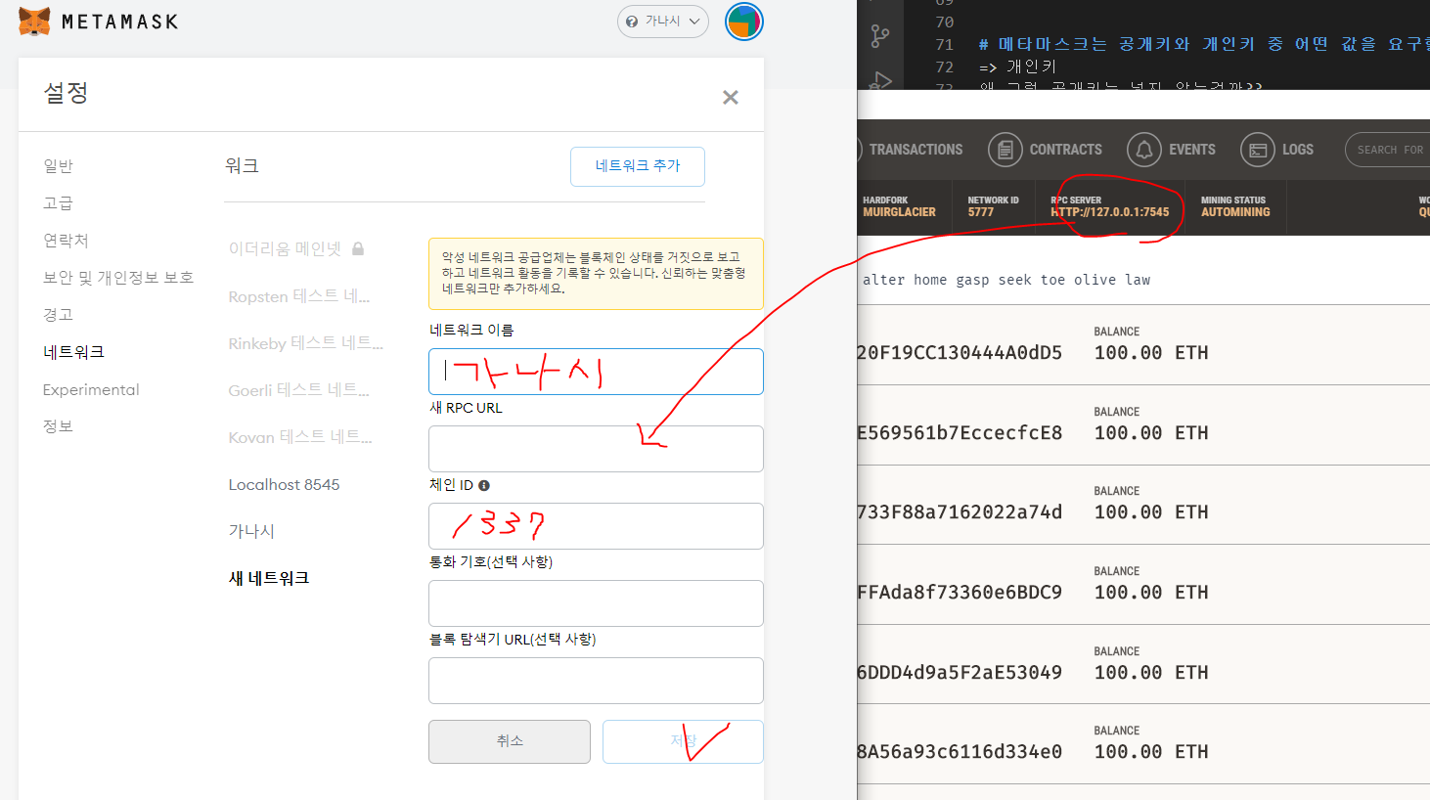Select 가나시 network in list
1430x800 pixels.
click(251, 531)
